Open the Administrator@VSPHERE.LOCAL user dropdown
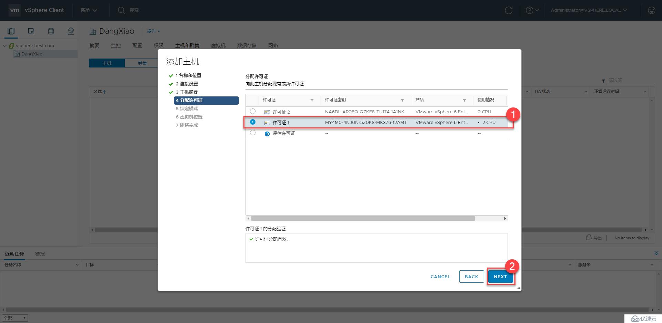The width and height of the screenshot is (662, 323). tap(589, 10)
